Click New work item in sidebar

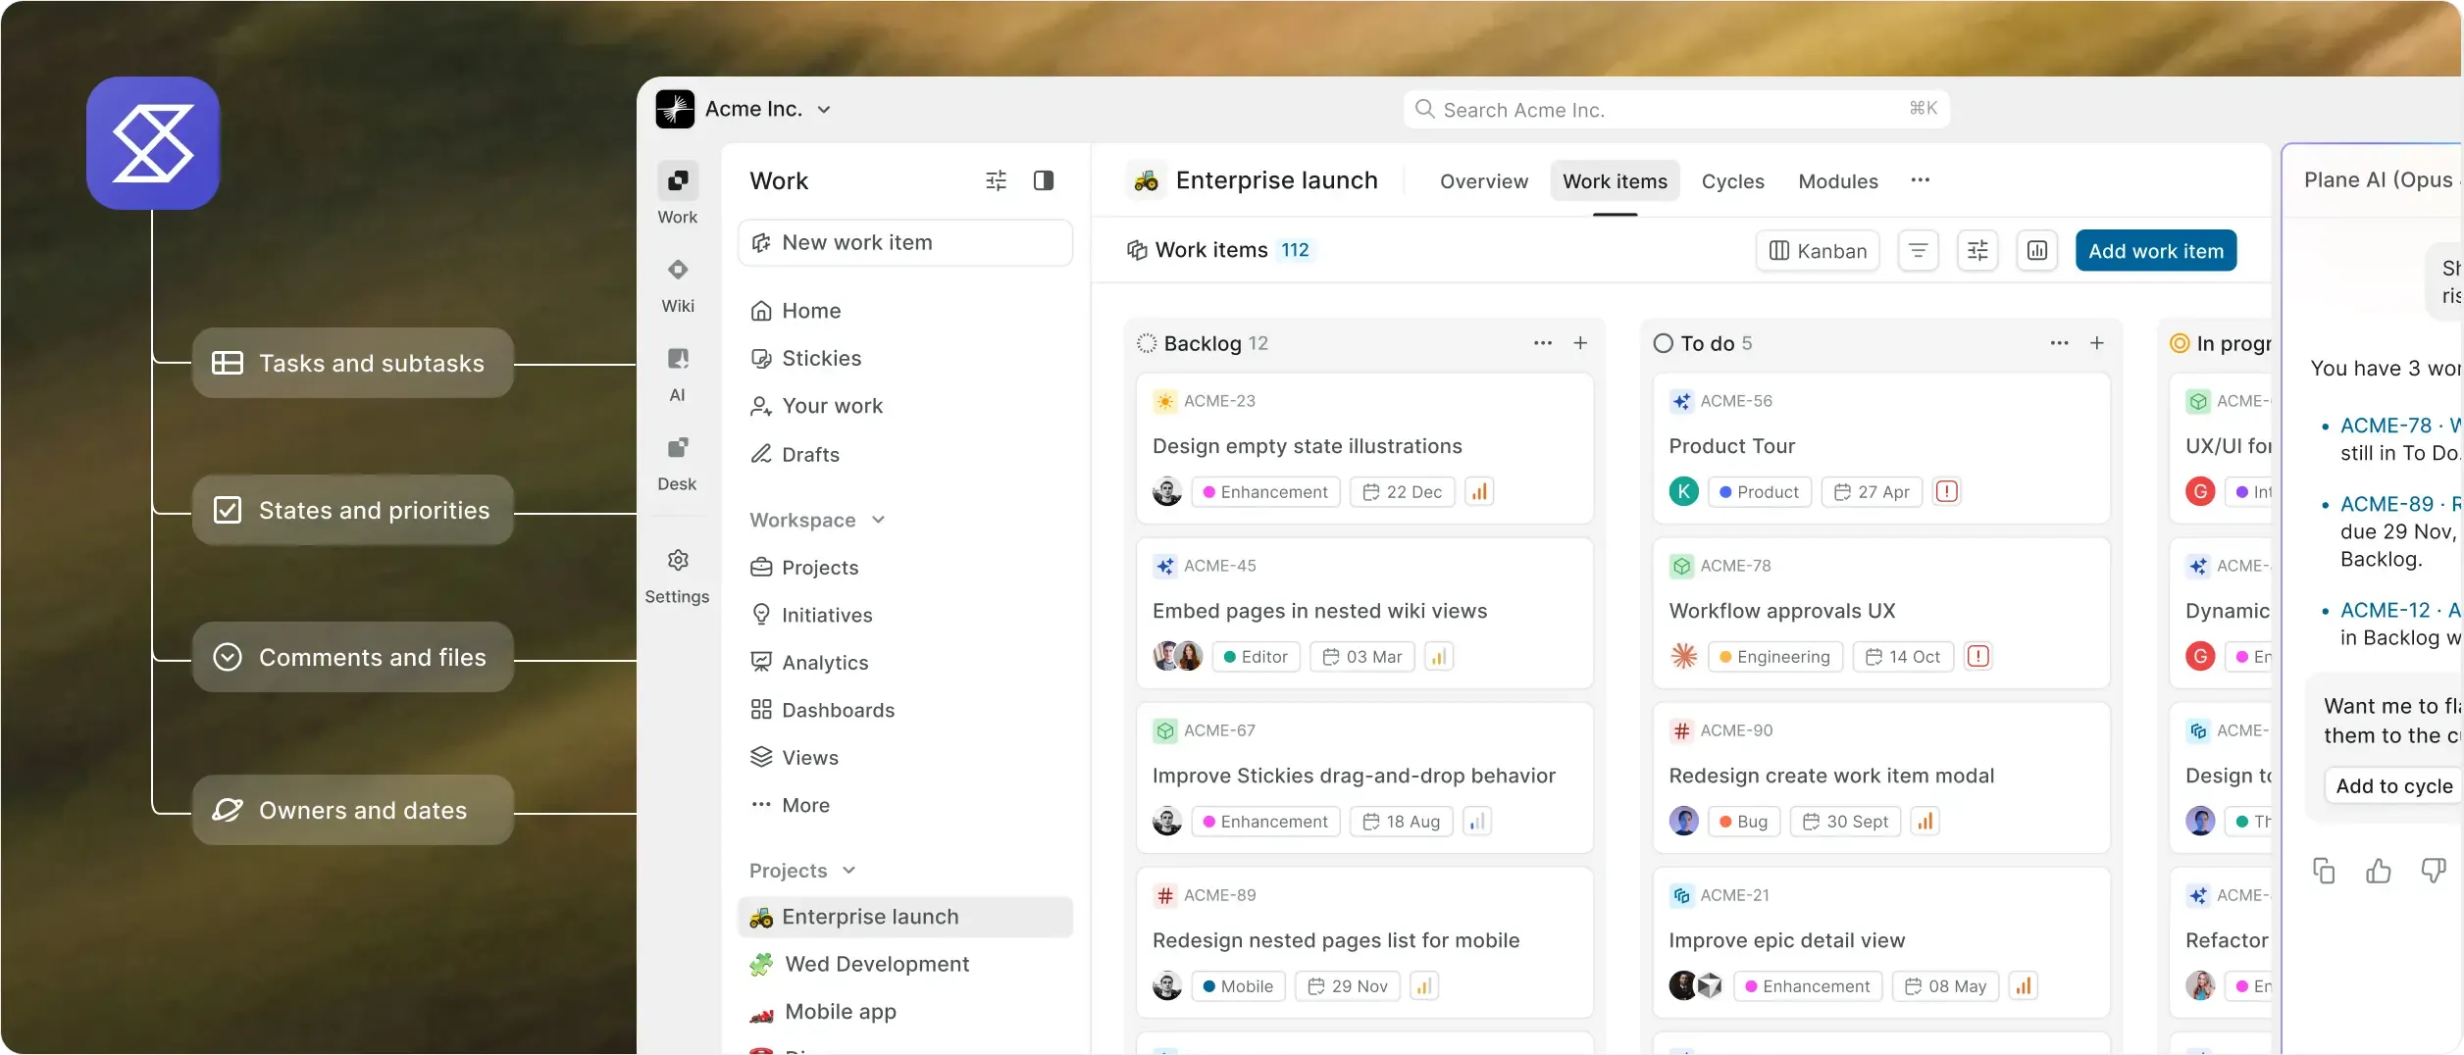point(904,242)
